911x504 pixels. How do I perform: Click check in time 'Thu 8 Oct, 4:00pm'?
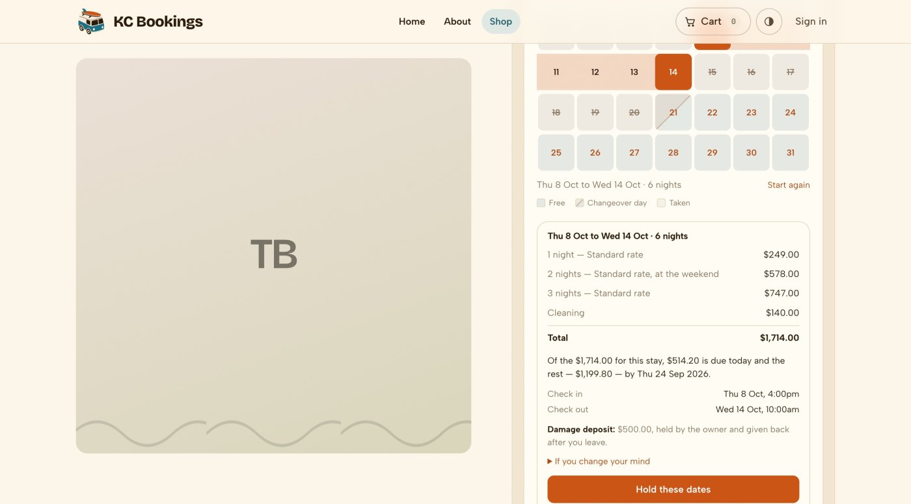point(761,394)
